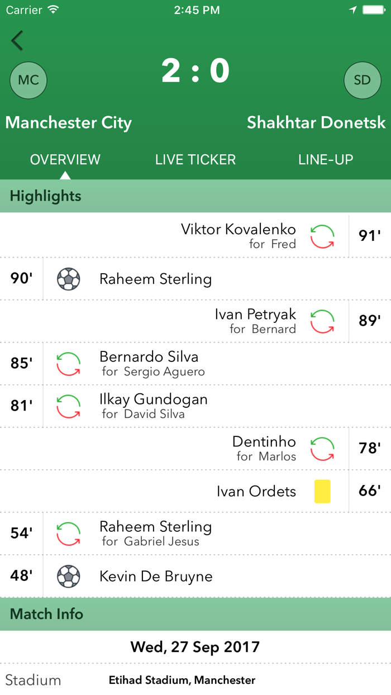Screen dimensions: 391x695
Task: Tap substitution icon for Viktor Kovalenko
Action: [x=322, y=236]
